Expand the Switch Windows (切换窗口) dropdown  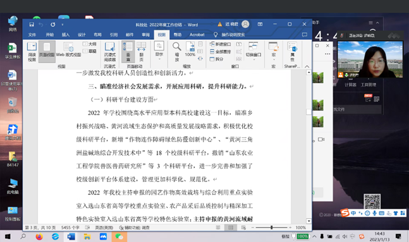(253, 51)
